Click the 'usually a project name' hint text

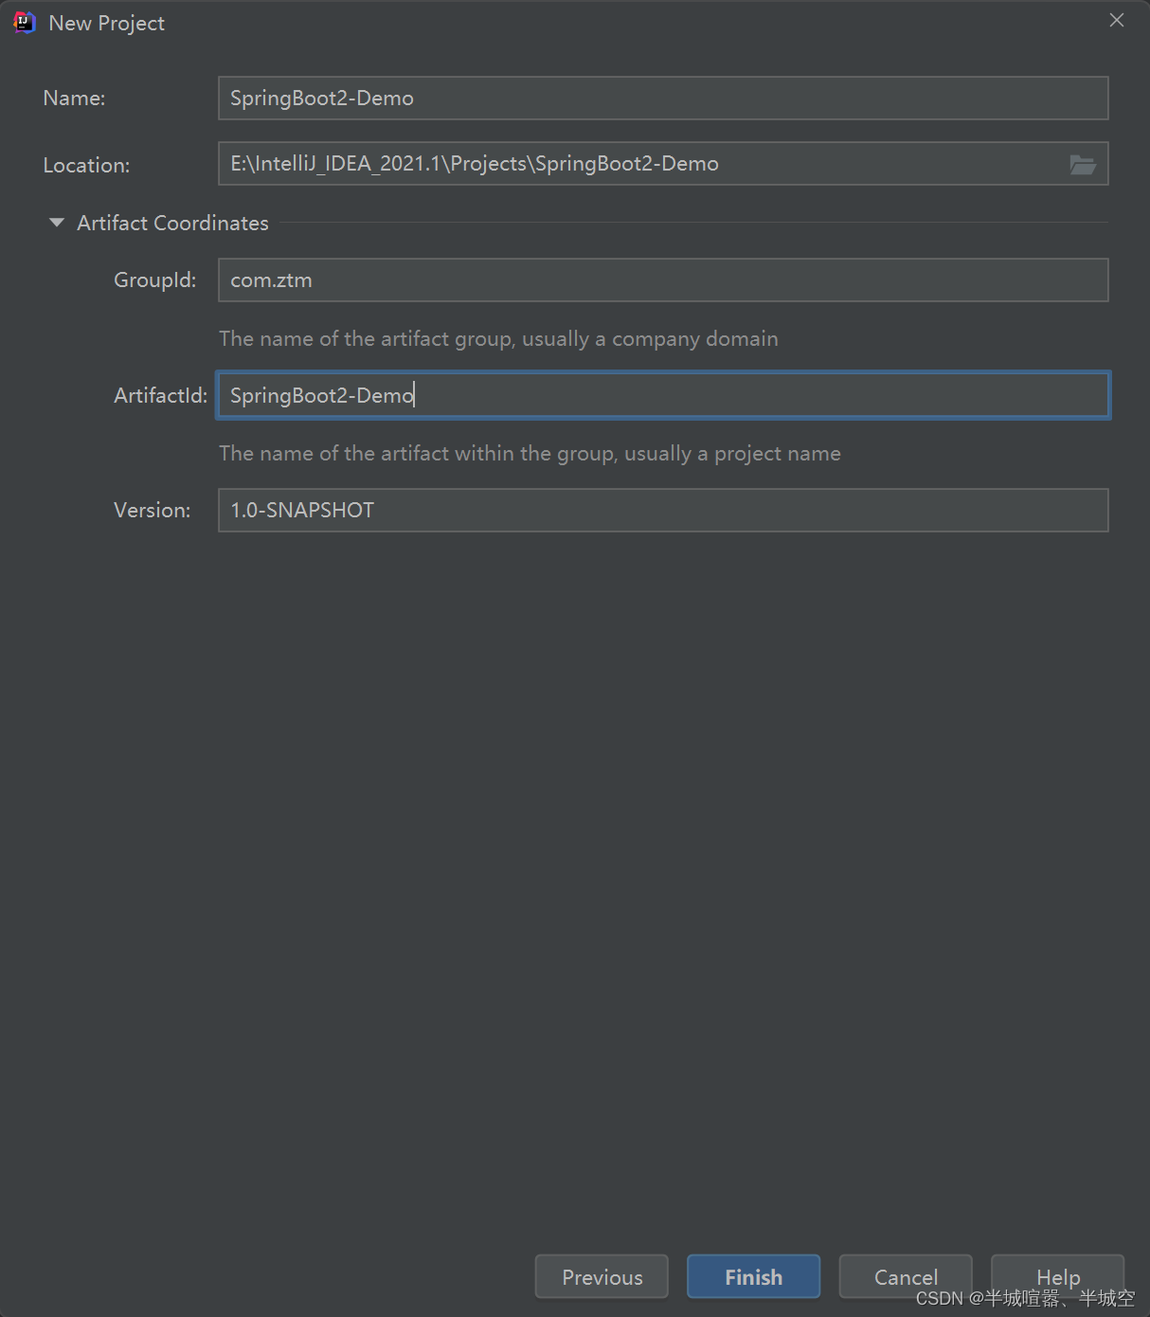732,454
